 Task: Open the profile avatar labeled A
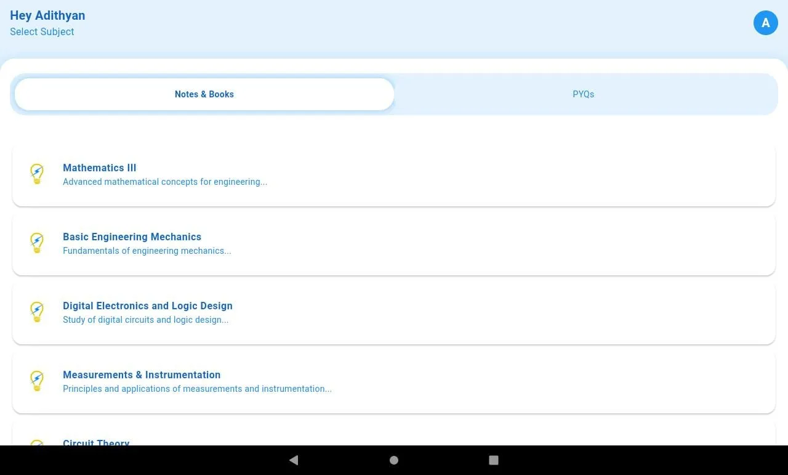[x=765, y=23]
